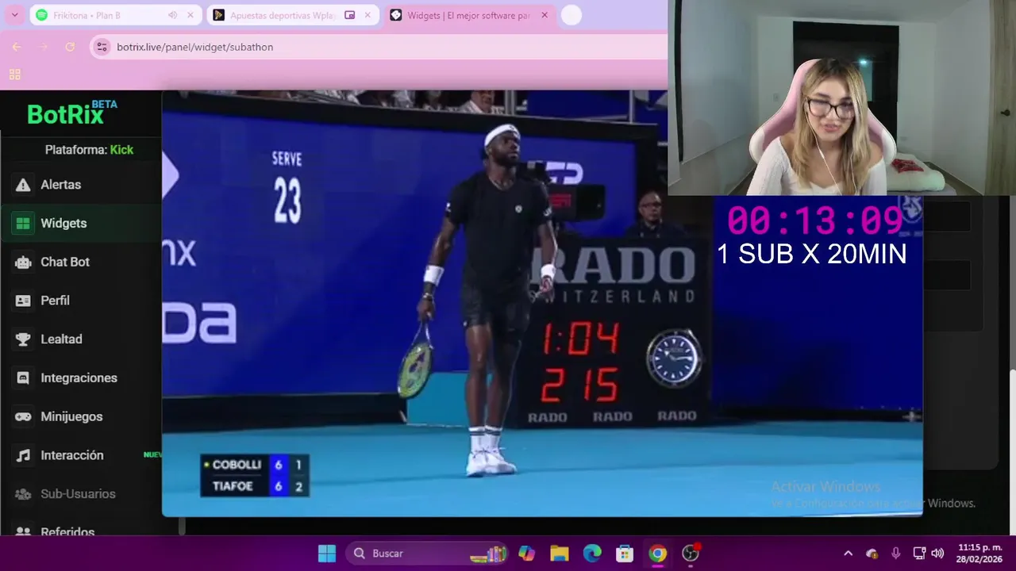Viewport: 1016px width, 571px height.
Task: Mute audio on the Spotify tab
Action: [x=172, y=15]
